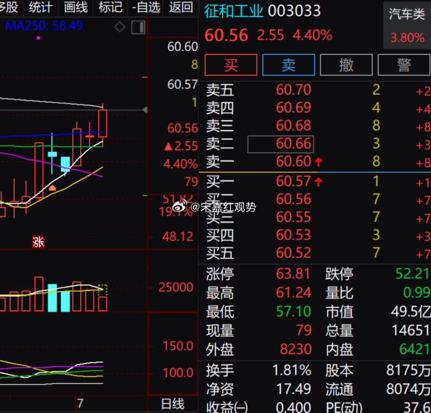Image resolution: width=431 pixels, height=413 pixels.
Task: Select highlighted 卖二 price 60.66
Action: 280,144
